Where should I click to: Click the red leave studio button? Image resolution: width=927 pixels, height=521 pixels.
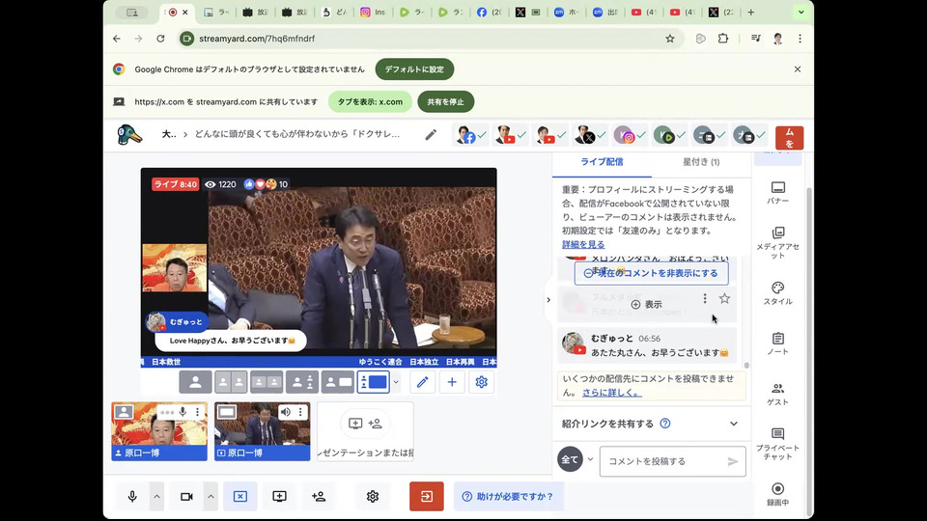426,496
